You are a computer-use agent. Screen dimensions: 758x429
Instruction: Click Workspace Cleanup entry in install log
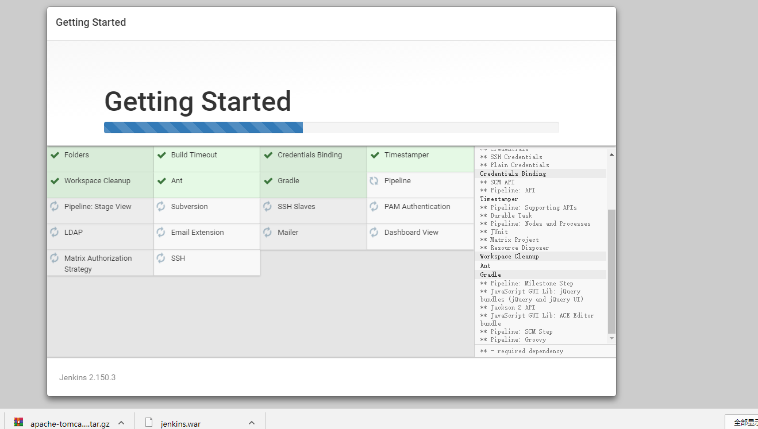click(509, 256)
